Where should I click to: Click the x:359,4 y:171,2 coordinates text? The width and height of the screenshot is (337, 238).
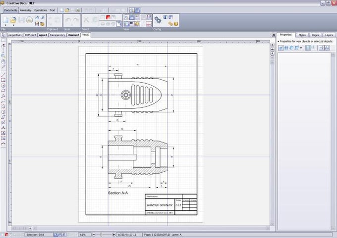tap(127, 235)
